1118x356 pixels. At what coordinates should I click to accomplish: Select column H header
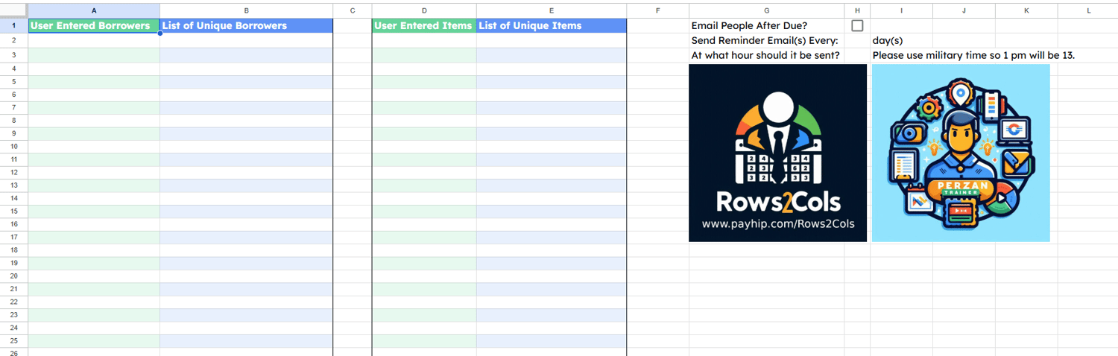point(857,10)
